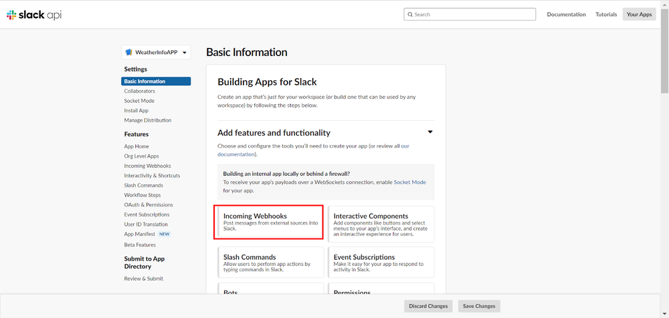Open the Interactive Components feature card
The image size is (669, 318).
click(381, 223)
